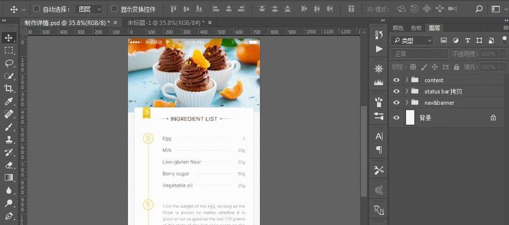Open the 正常 blend mode dropdown
Viewport: 509px width, 225px height.
(x=419, y=54)
